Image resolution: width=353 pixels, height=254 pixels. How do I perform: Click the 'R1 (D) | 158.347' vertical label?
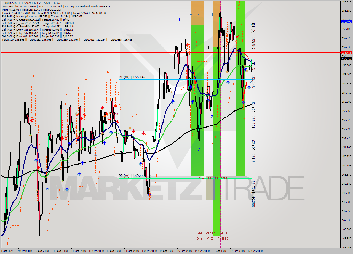pyautogui.click(x=253, y=36)
